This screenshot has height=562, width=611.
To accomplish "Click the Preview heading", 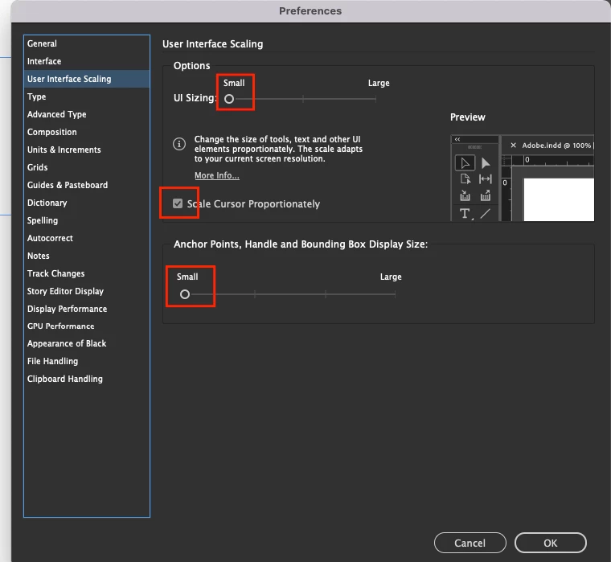I will tap(468, 117).
